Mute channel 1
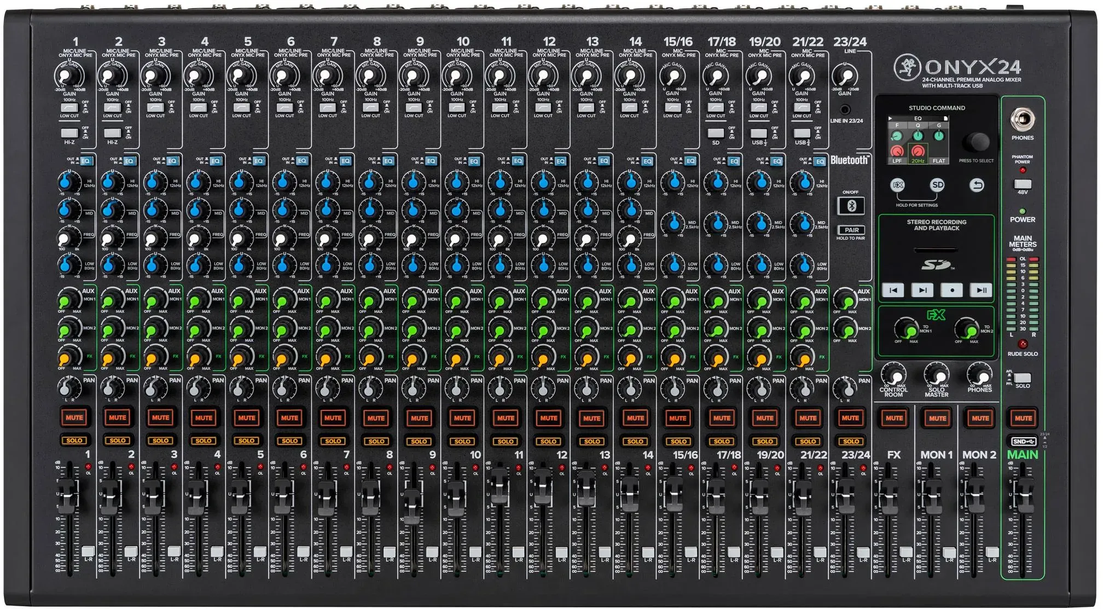The width and height of the screenshot is (1103, 609). coord(74,417)
